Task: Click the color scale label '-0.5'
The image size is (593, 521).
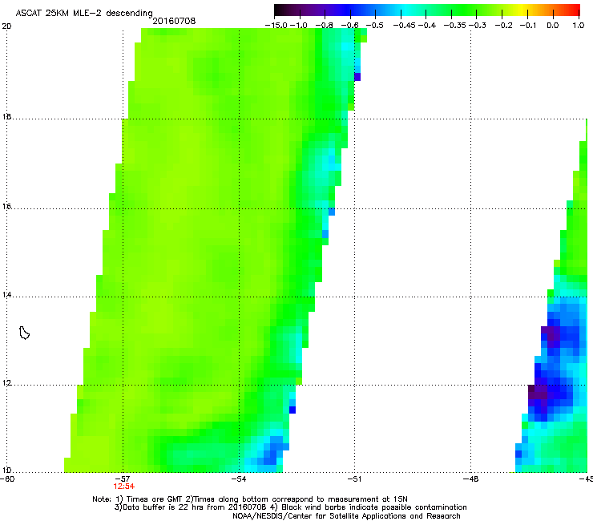Action: point(375,26)
